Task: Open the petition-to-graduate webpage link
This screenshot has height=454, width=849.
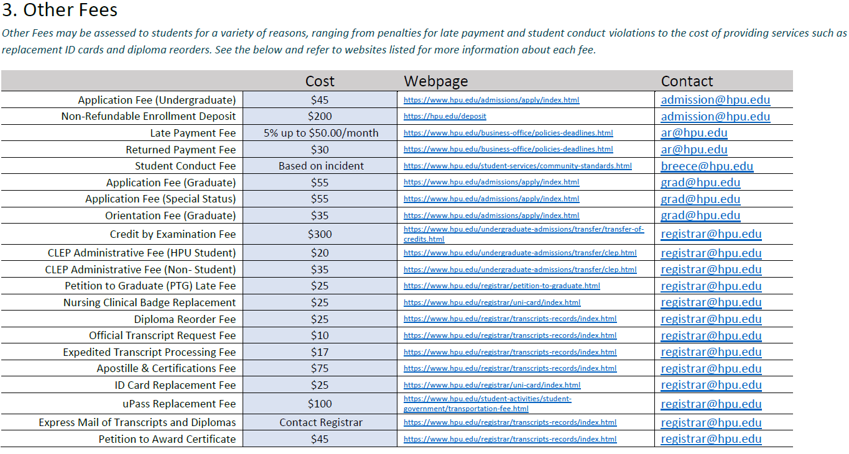Action: coord(502,286)
